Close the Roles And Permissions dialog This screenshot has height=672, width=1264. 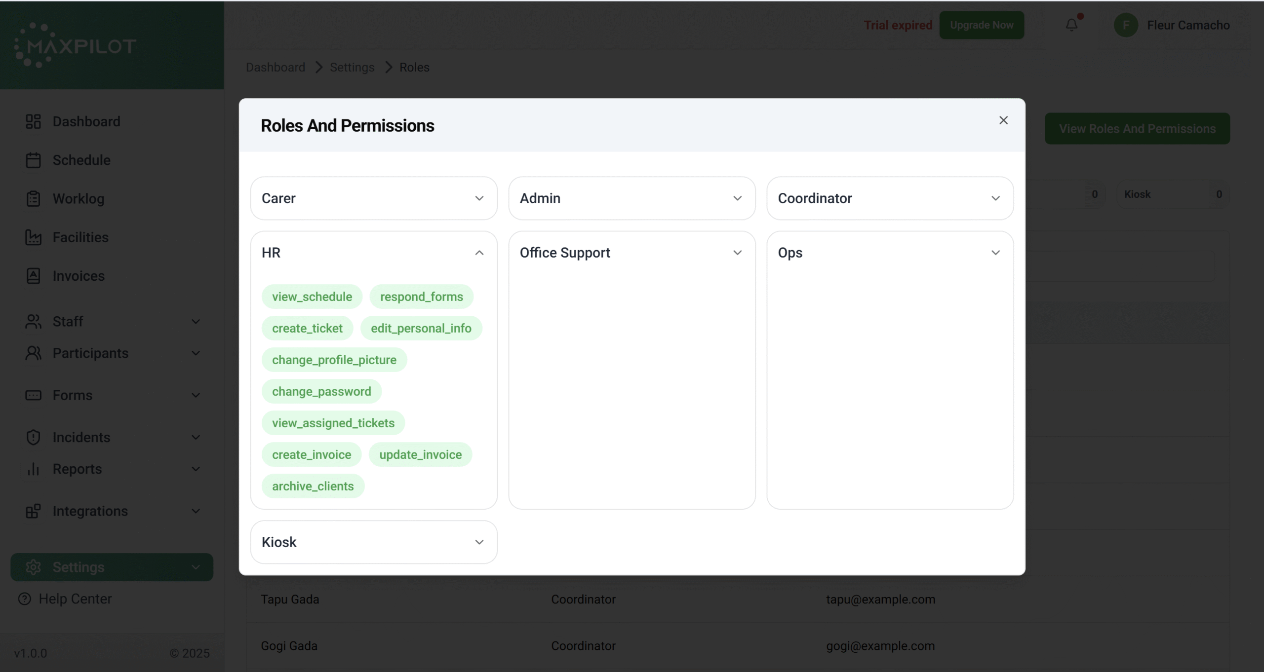[1003, 120]
